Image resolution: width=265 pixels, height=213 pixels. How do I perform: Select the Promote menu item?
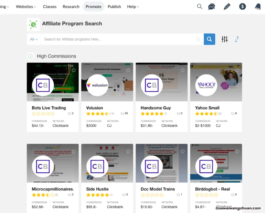pos(94,6)
